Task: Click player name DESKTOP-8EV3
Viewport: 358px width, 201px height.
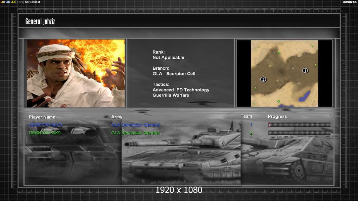Action: point(46,125)
